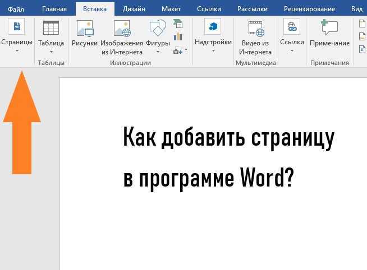This screenshot has height=270, width=367.
Task: Insert a picture with Рисунки icon
Action: (x=85, y=29)
